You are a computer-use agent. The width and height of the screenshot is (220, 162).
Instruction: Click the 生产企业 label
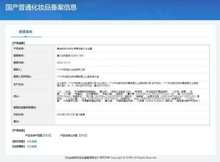(19, 84)
